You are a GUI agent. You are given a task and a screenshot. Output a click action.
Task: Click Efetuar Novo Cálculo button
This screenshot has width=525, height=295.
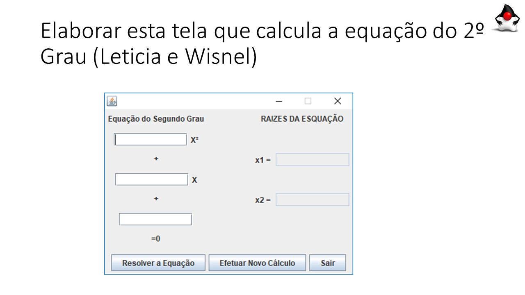257,263
